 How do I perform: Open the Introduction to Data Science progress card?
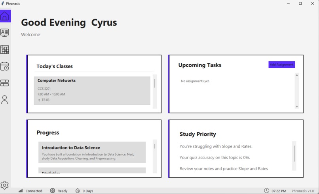point(92,153)
